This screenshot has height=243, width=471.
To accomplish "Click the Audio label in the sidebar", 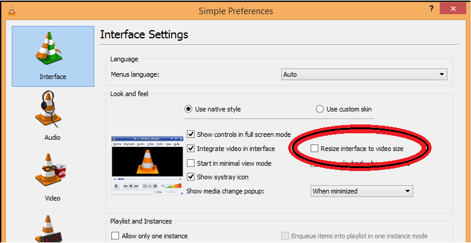I will [x=52, y=137].
